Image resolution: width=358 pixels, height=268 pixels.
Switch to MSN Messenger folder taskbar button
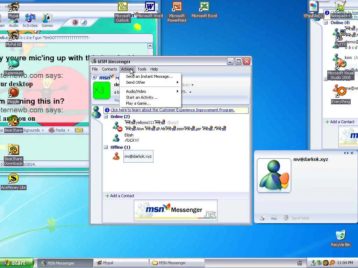[177, 263]
